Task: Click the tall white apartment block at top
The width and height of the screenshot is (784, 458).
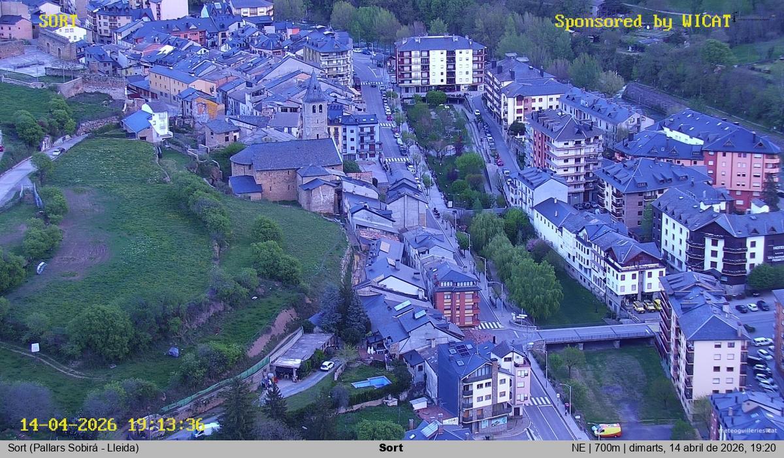Action: tap(439, 64)
